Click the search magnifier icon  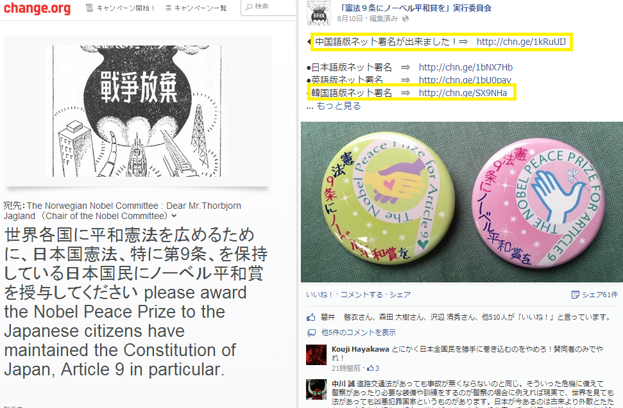pyautogui.click(x=249, y=7)
